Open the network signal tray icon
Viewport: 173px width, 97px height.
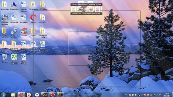(157, 95)
